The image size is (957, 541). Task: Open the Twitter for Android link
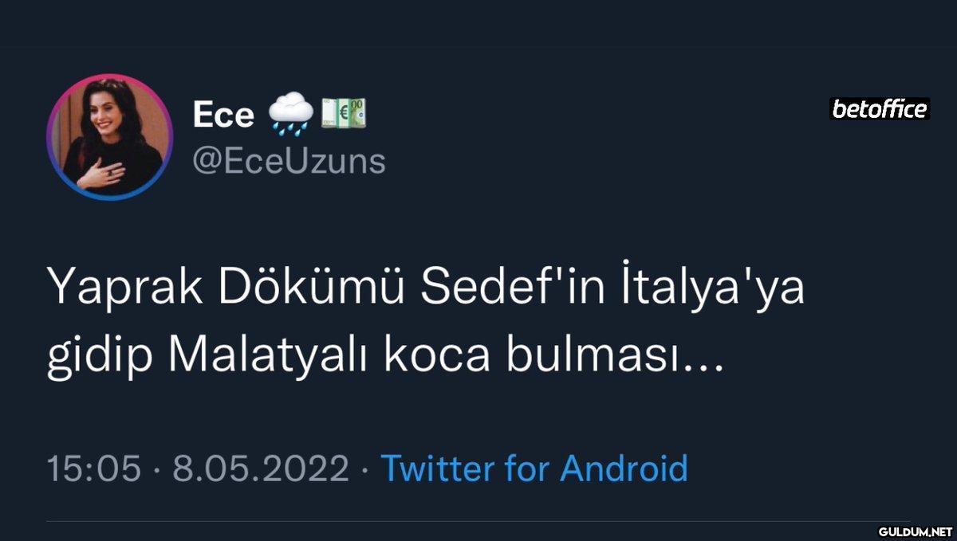coord(534,468)
